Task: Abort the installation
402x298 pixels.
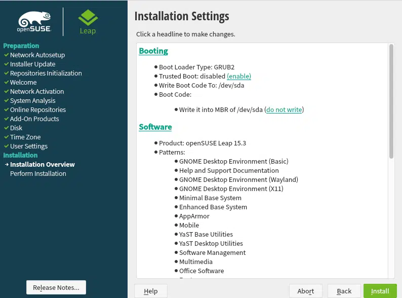Action: point(305,291)
